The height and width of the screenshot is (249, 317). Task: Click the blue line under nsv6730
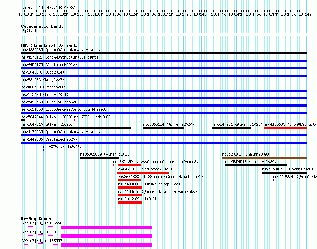pyautogui.click(x=175, y=150)
